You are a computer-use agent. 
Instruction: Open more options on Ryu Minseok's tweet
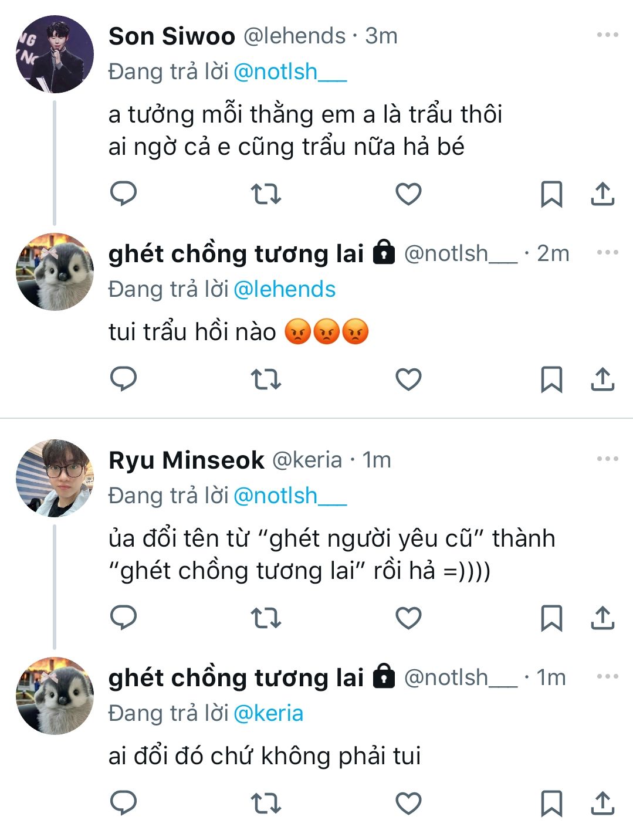(x=607, y=459)
